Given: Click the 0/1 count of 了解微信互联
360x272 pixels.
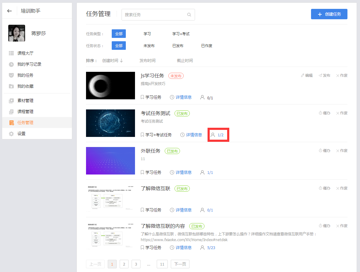Looking at the screenshot, I should [x=210, y=210].
